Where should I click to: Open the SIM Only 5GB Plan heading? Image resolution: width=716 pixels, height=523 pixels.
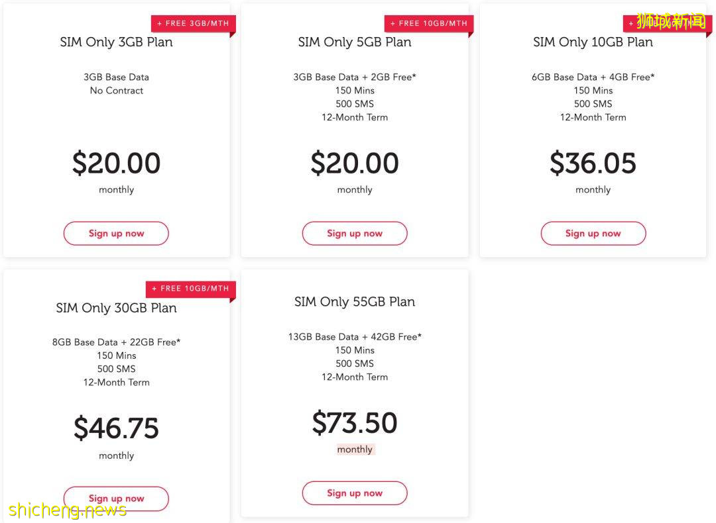click(x=354, y=42)
